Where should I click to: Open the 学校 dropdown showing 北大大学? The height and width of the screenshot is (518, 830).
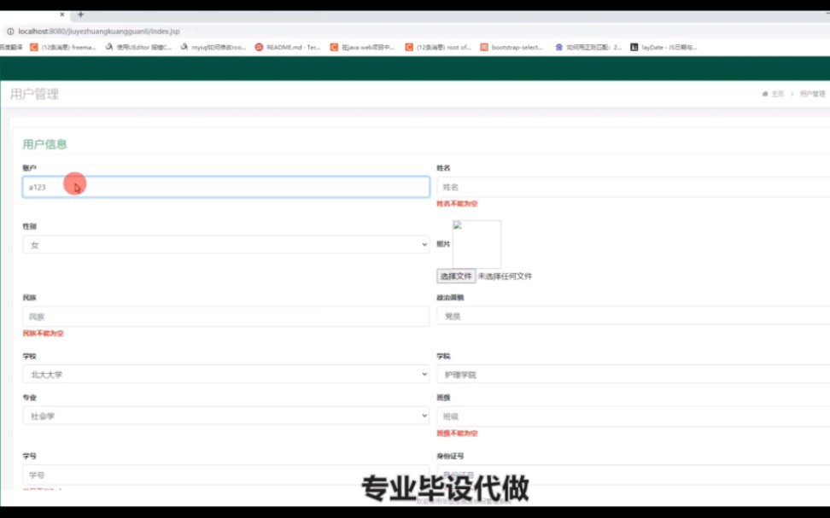point(225,374)
